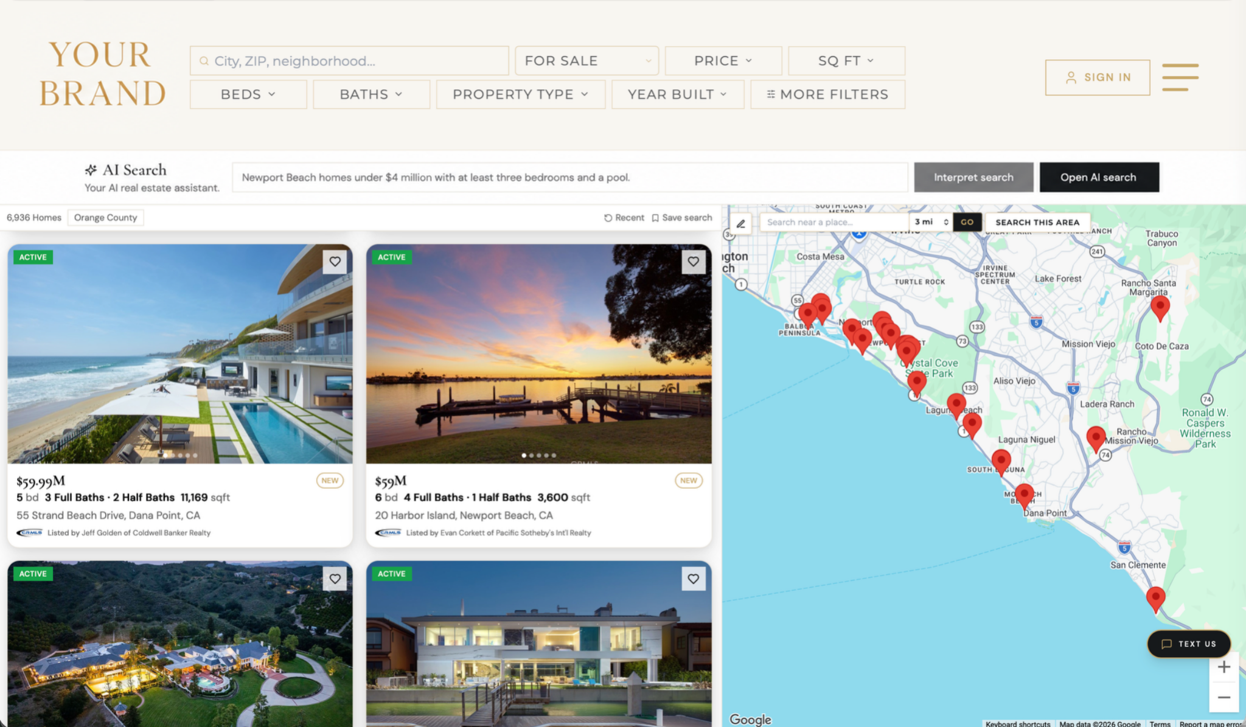
Task: Expand the Sq Ft filter
Action: coord(846,61)
